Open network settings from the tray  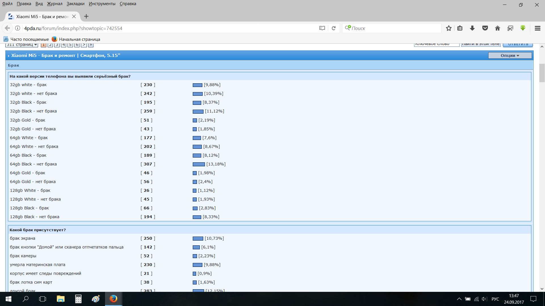coord(477,299)
